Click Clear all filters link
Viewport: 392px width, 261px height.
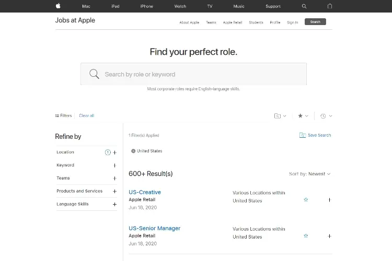86,116
